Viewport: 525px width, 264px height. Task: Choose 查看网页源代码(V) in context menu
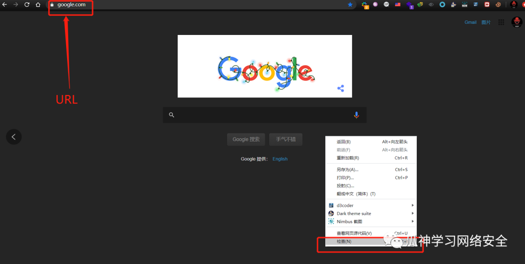coord(371,233)
